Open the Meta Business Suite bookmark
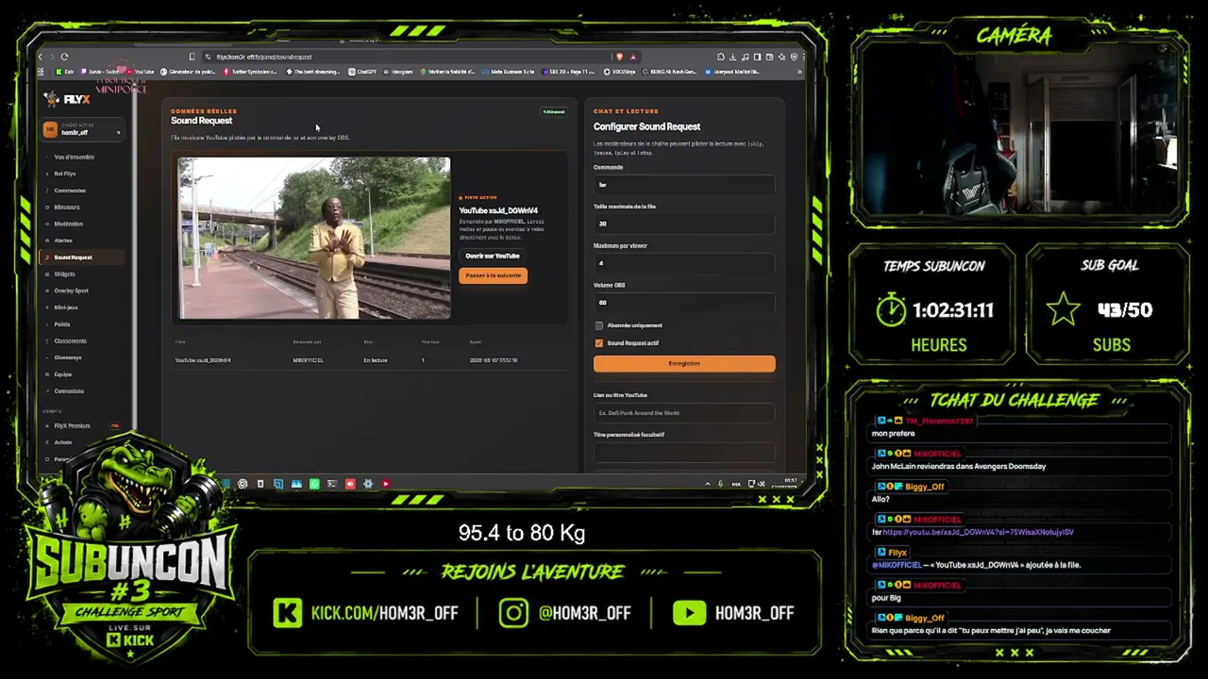 point(509,72)
